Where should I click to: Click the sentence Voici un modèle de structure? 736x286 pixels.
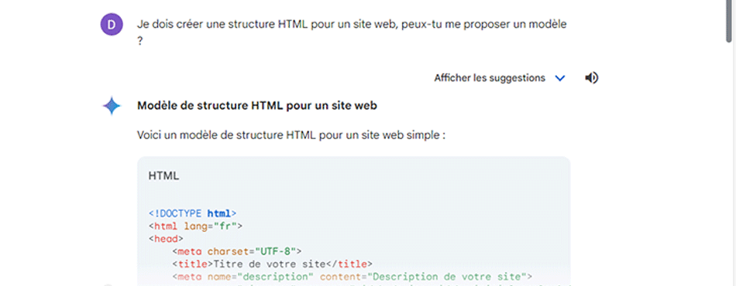291,136
